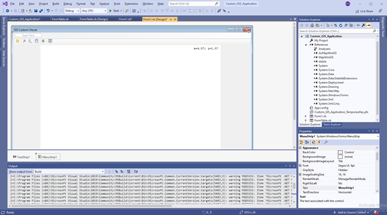387x215 pixels.
Task: Open the Any CPU platform dropdown
Action: [94, 11]
